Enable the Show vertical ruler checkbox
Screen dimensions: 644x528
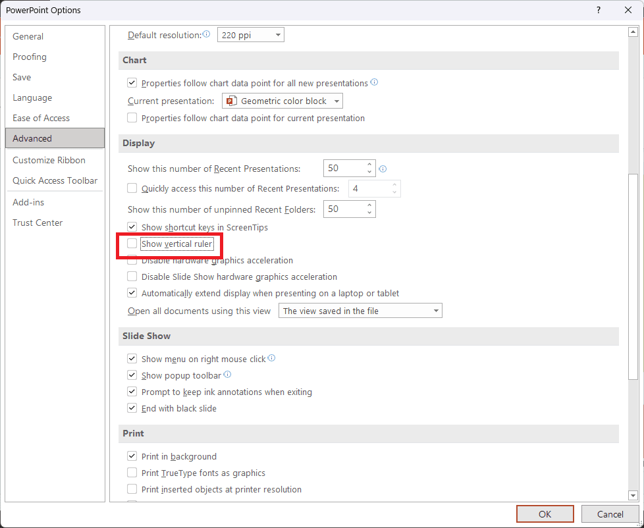(x=132, y=244)
